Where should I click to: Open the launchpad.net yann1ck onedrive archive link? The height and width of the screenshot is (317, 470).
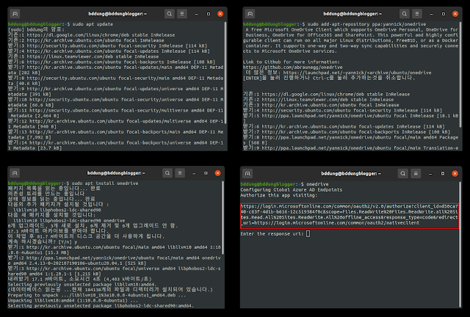(357, 73)
